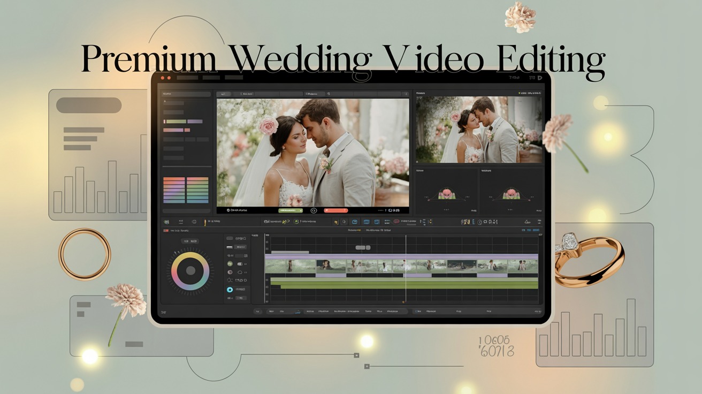Click the purple bar next to the green bar
Viewport: 702px width, 394px height.
[195, 122]
